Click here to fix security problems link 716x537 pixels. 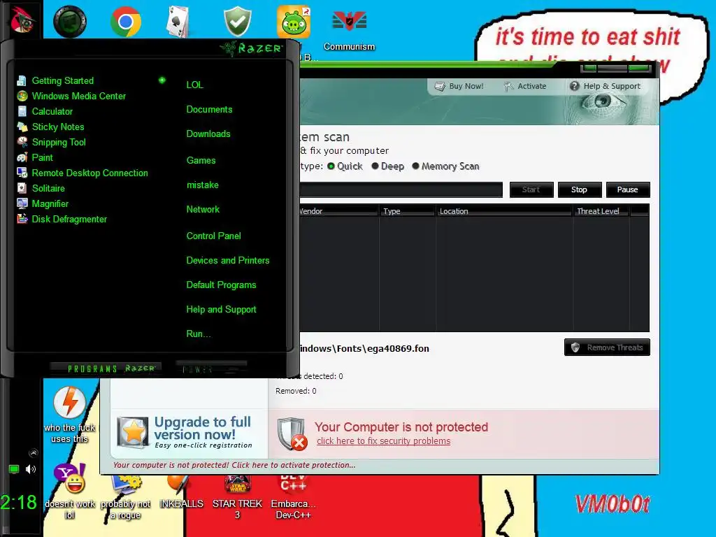point(384,441)
